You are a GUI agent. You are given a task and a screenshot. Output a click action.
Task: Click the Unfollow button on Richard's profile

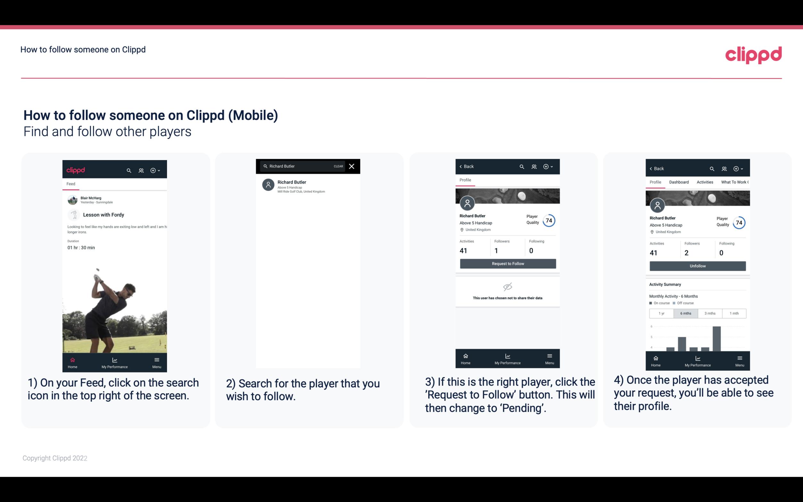(x=697, y=266)
